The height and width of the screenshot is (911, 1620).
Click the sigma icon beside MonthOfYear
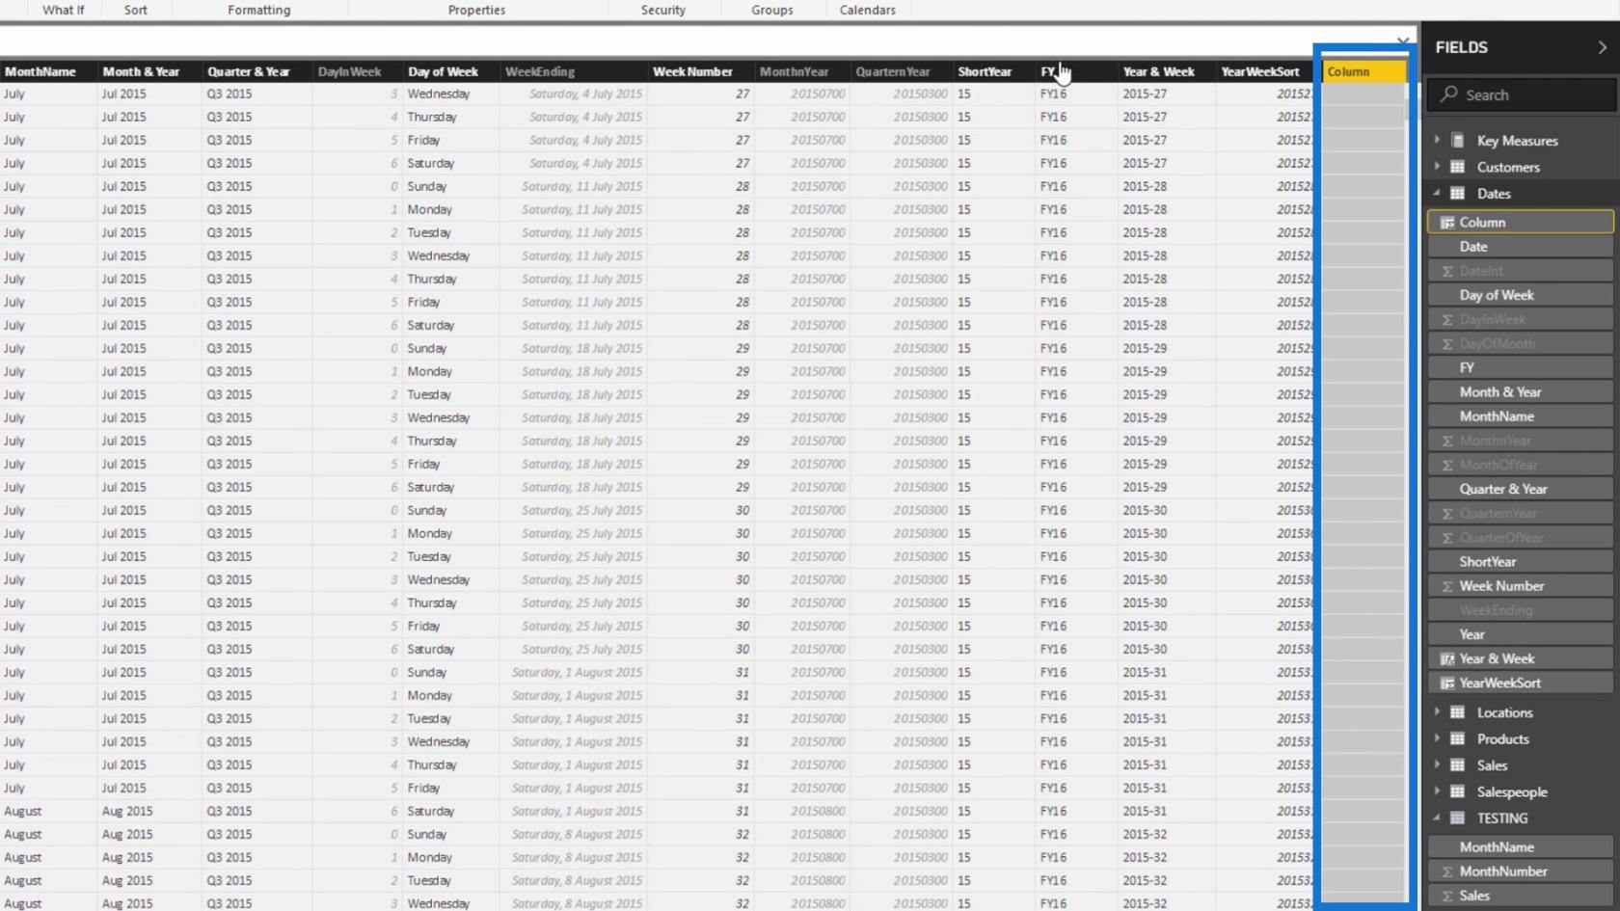click(x=1447, y=465)
